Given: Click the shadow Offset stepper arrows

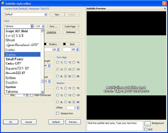Looking at the screenshot, I should tap(78, 108).
